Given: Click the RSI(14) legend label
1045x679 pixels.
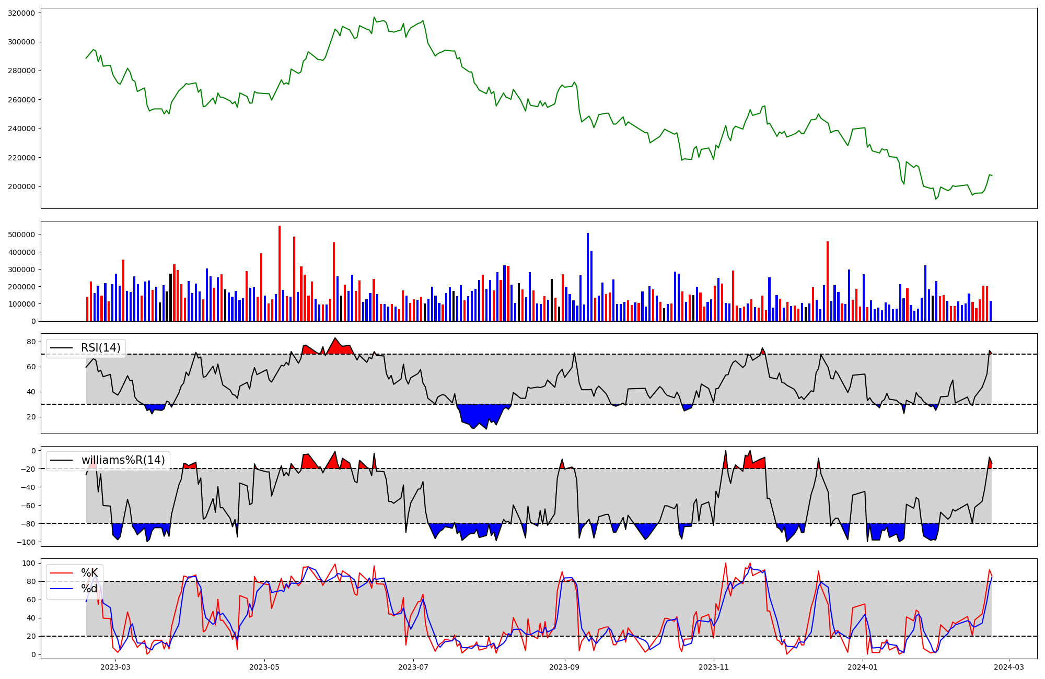Looking at the screenshot, I should 100,348.
